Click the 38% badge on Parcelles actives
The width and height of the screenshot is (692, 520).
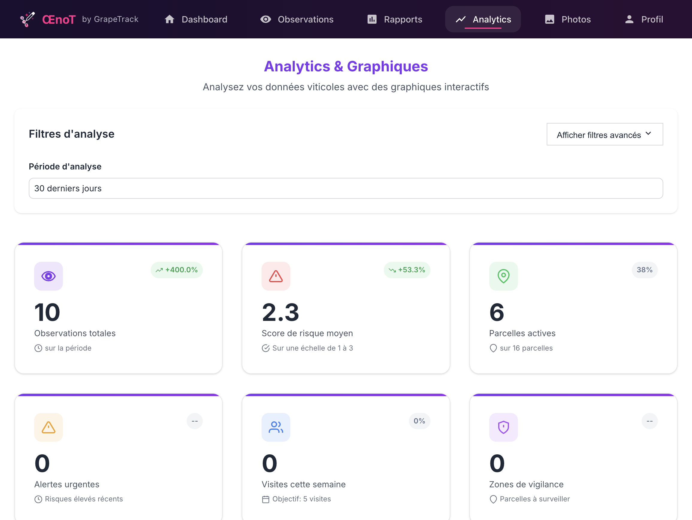tap(644, 270)
